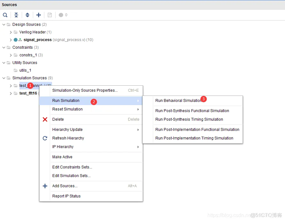Click the plus Add Sources toolbar icon
The width and height of the screenshot is (285, 221).
pos(39,15)
